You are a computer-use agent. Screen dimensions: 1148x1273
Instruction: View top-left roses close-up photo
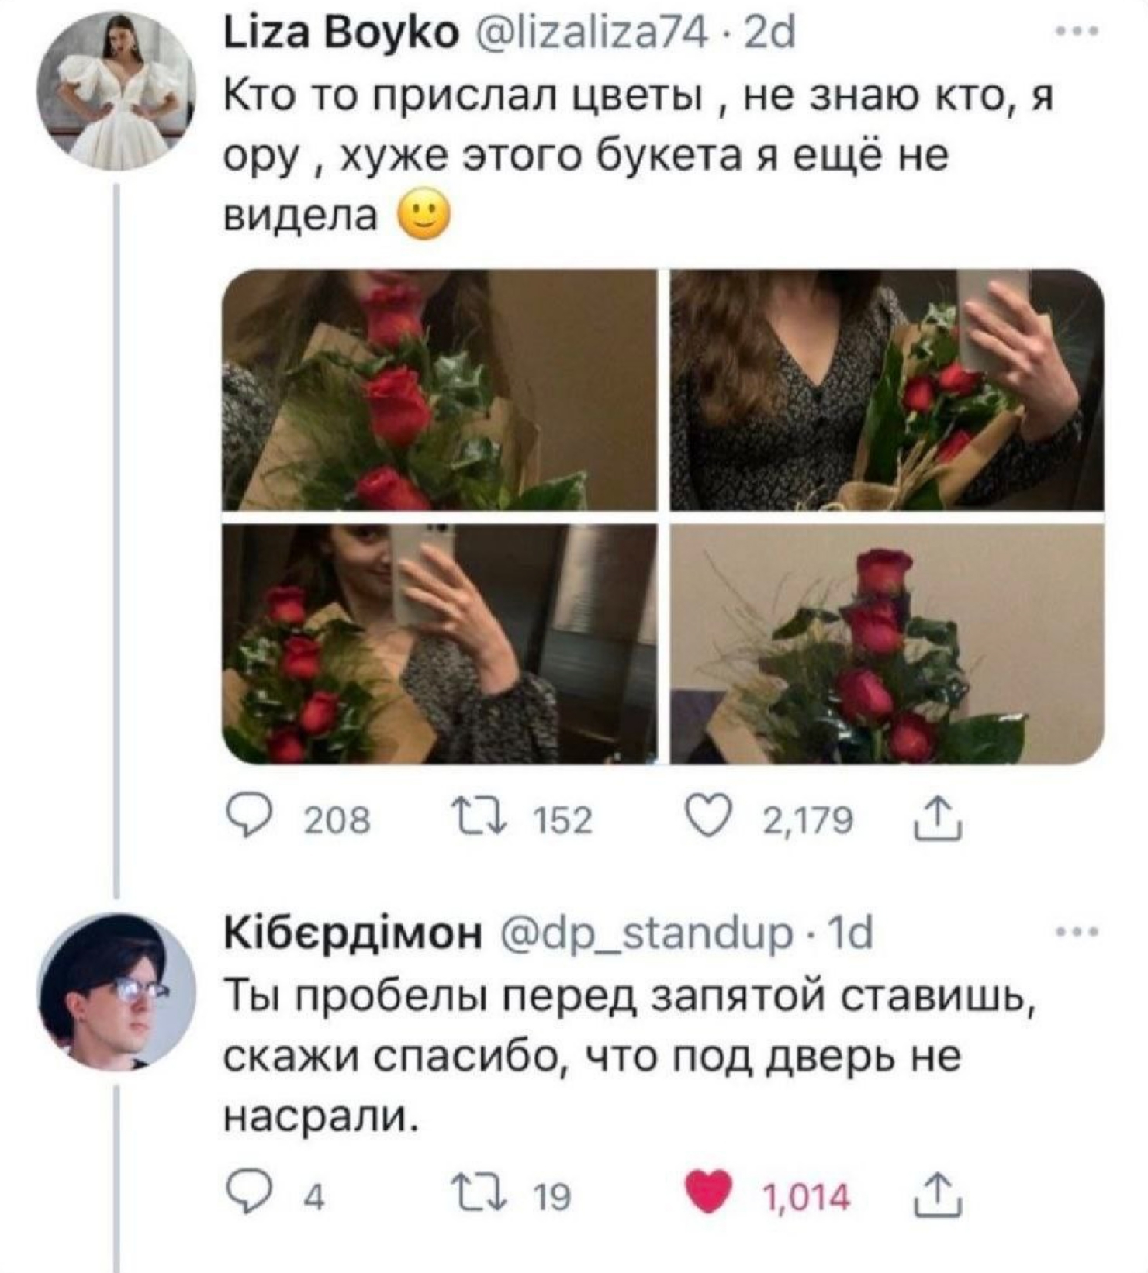[439, 390]
